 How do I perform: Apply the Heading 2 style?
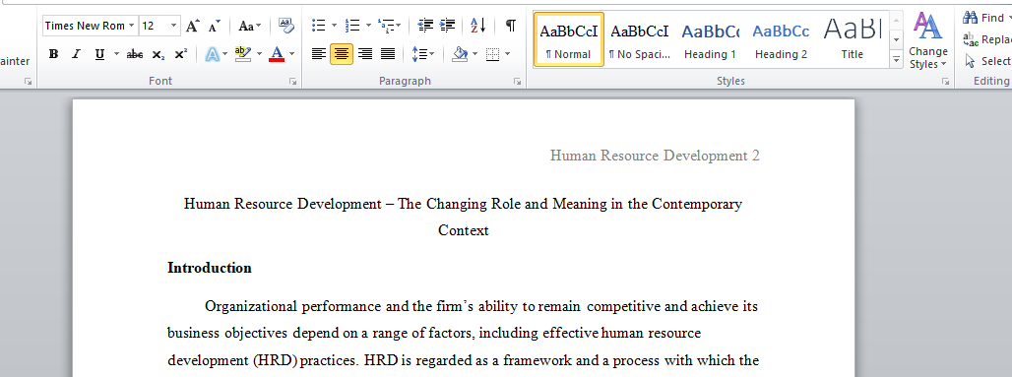[x=781, y=39]
